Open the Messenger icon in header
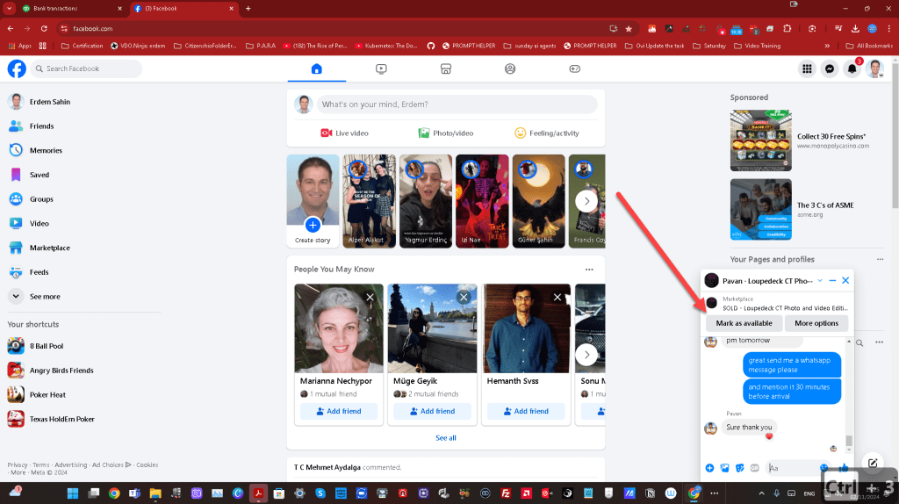Screen dimensions: 899x504 coord(829,68)
